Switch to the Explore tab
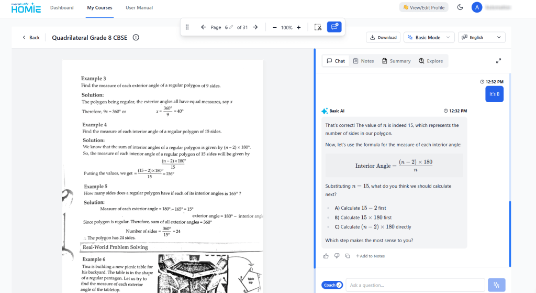Image resolution: width=536 pixels, height=293 pixels. tap(431, 61)
